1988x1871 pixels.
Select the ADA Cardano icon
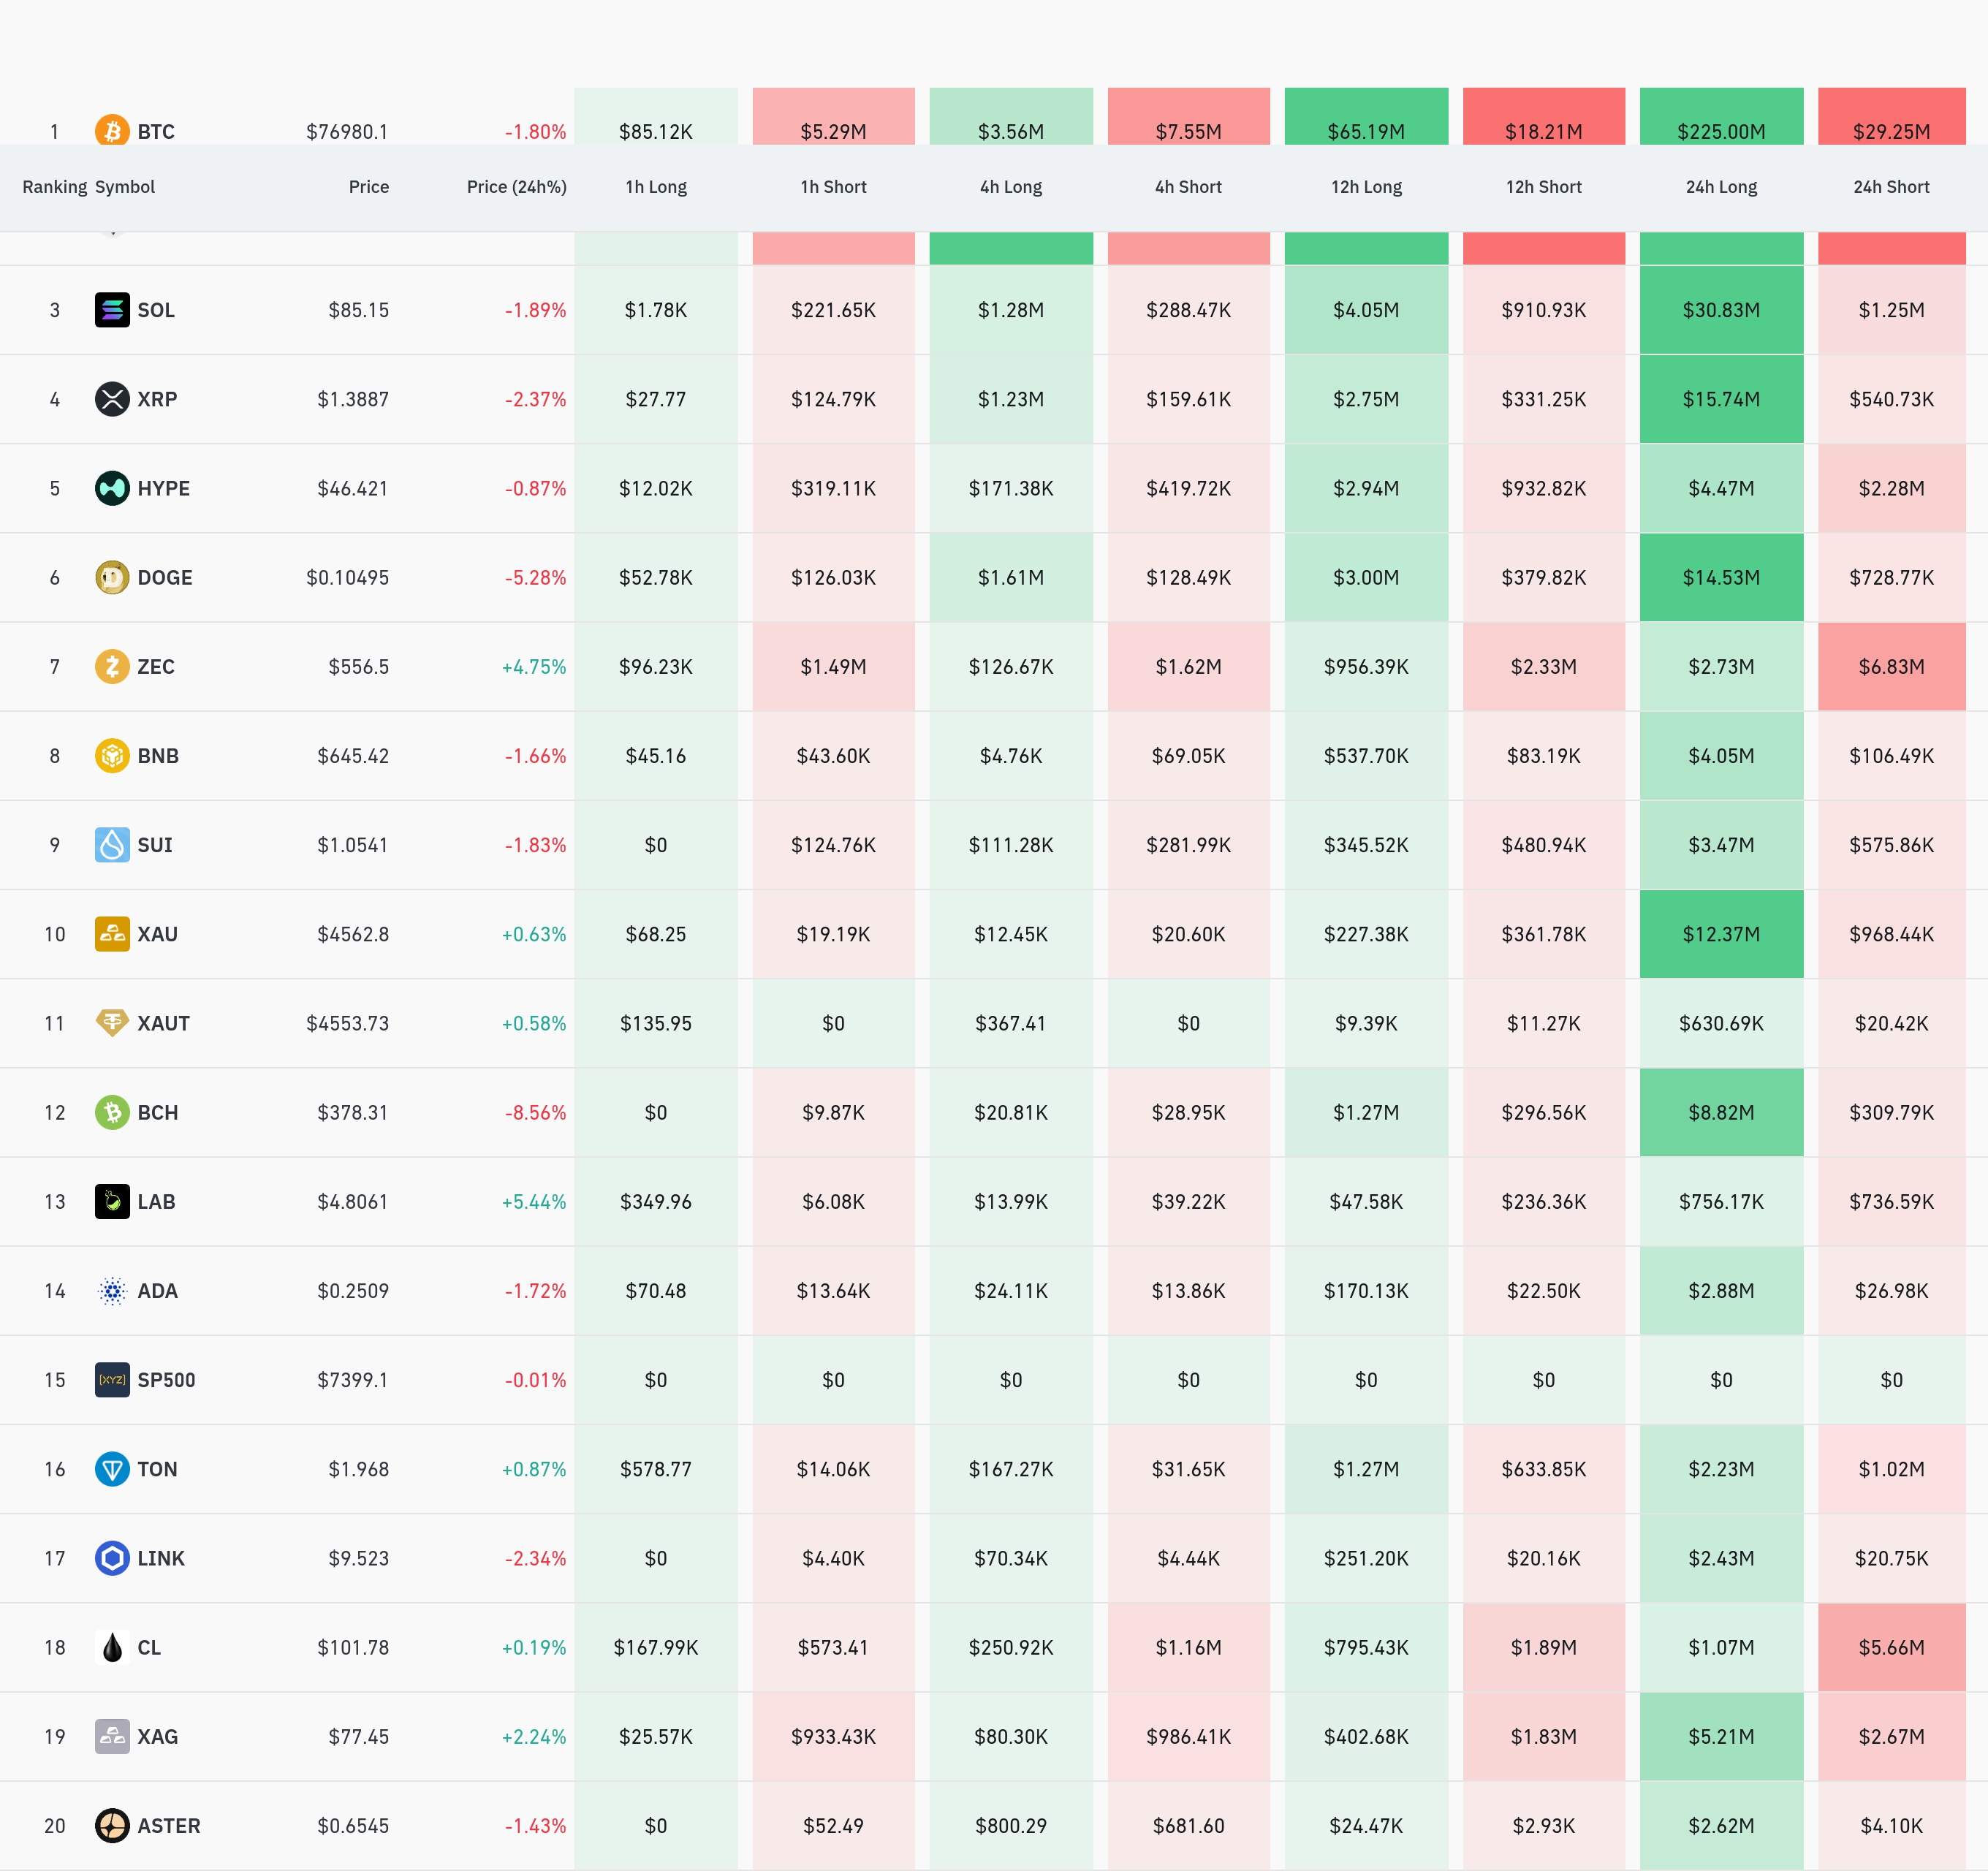click(x=112, y=1291)
